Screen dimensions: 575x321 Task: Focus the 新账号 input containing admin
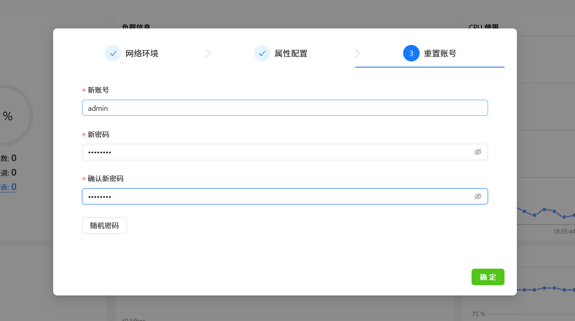(x=284, y=108)
